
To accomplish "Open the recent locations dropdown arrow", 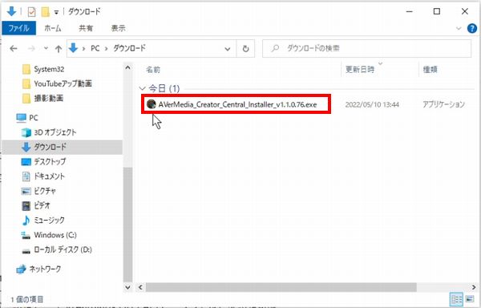I will (x=46, y=48).
